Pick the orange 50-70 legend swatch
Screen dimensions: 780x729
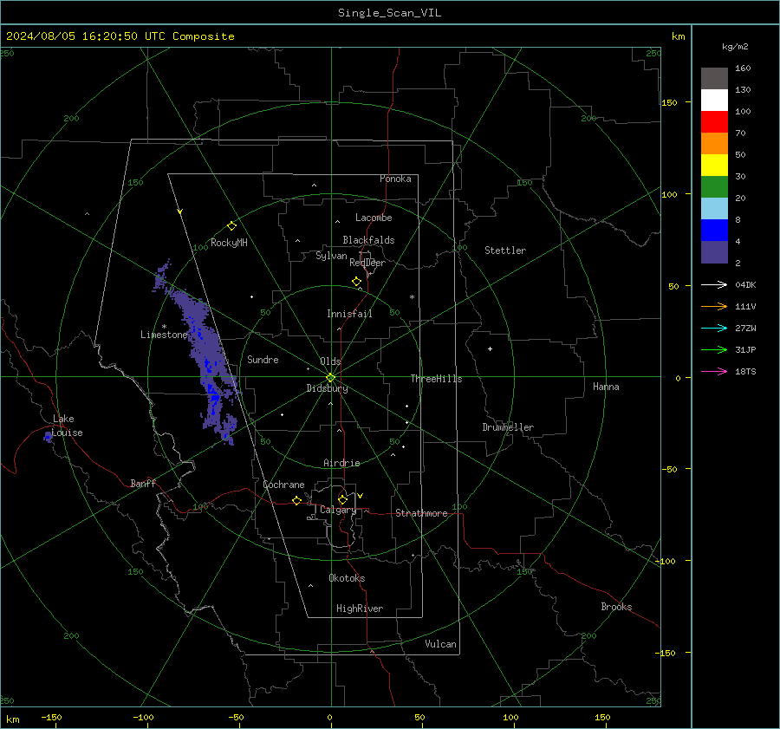tap(714, 143)
